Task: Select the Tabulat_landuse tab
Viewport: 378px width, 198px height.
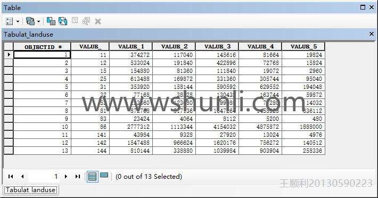Action: (x=31, y=190)
